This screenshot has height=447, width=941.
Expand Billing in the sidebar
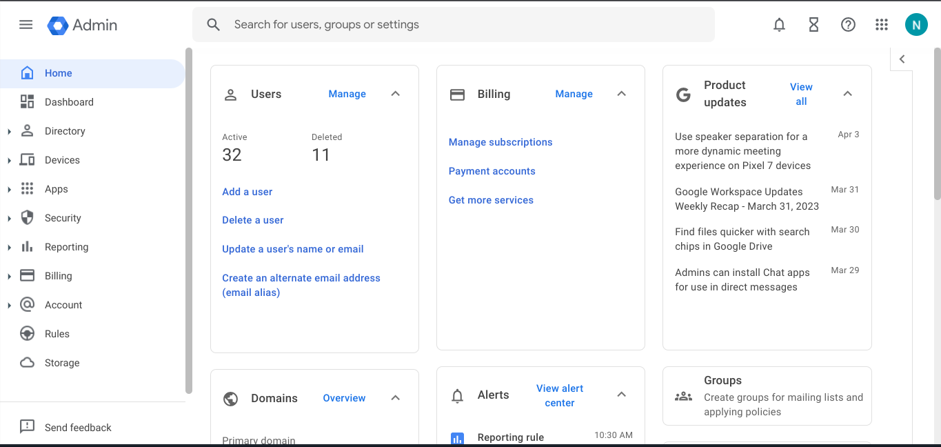click(9, 276)
